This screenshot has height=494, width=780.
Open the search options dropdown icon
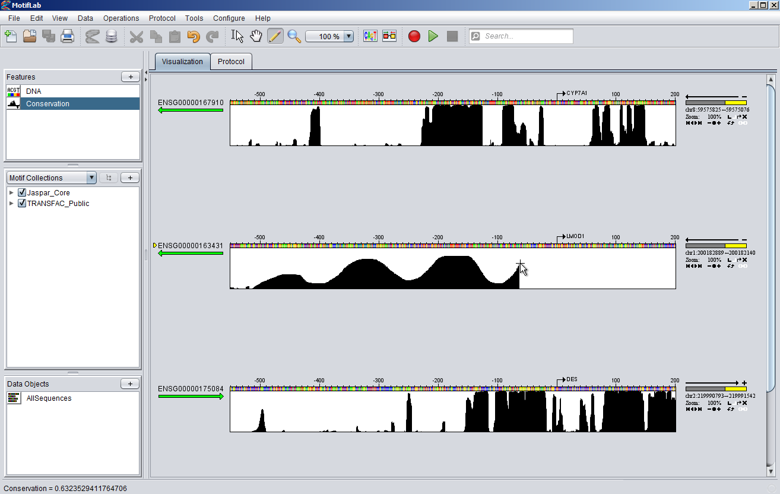coord(475,36)
